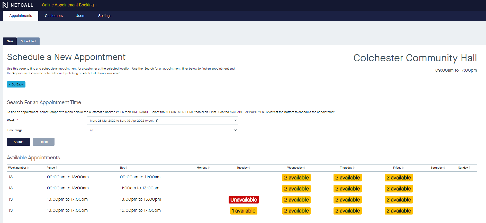
Task: Click the Go Back button
Action: (16, 84)
